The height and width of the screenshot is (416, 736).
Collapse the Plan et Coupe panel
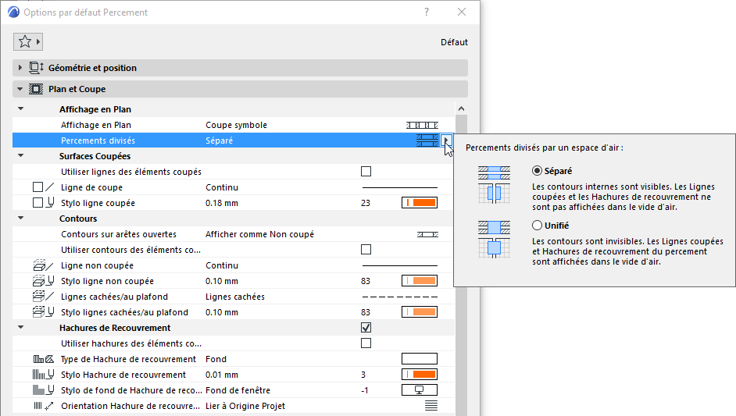(x=20, y=89)
